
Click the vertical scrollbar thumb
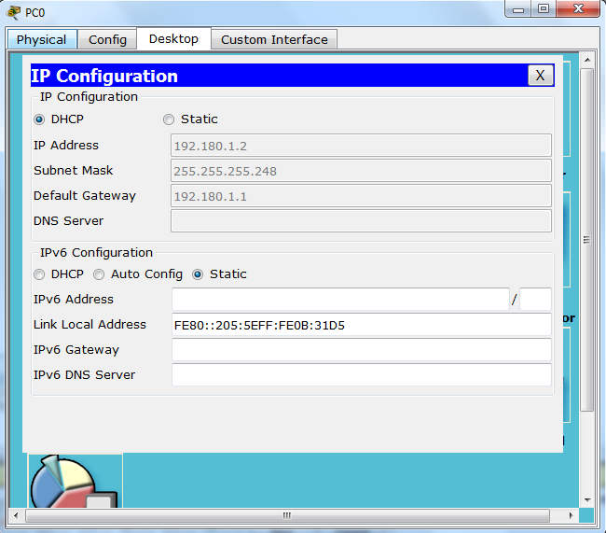point(587,240)
